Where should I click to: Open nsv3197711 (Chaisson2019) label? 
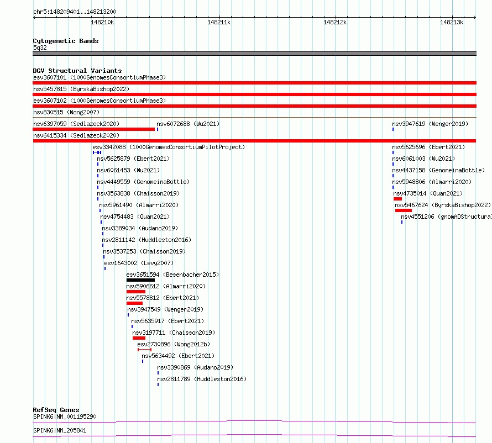[174, 333]
